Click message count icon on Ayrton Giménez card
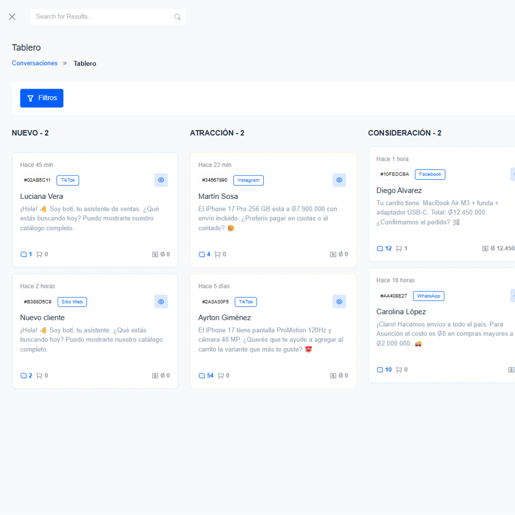Viewport: 515px width, 515px height. (x=202, y=376)
